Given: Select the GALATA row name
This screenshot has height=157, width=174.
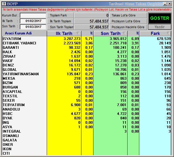Looking at the screenshot, I should pyautogui.click(x=10, y=140).
